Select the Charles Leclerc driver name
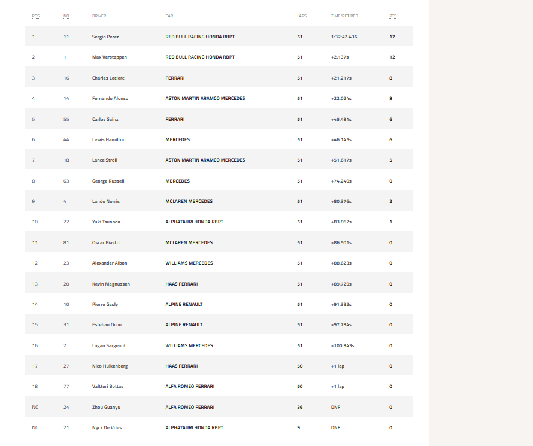 pyautogui.click(x=108, y=78)
